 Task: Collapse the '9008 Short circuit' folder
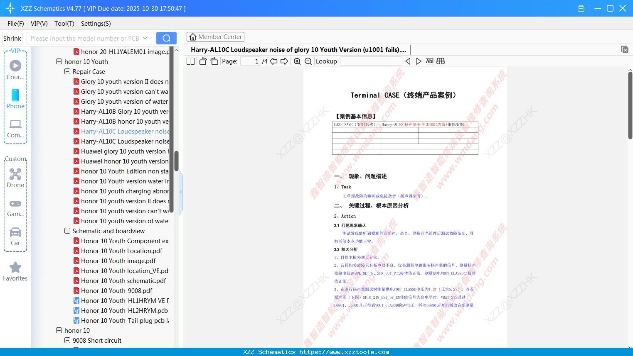pyautogui.click(x=67, y=340)
